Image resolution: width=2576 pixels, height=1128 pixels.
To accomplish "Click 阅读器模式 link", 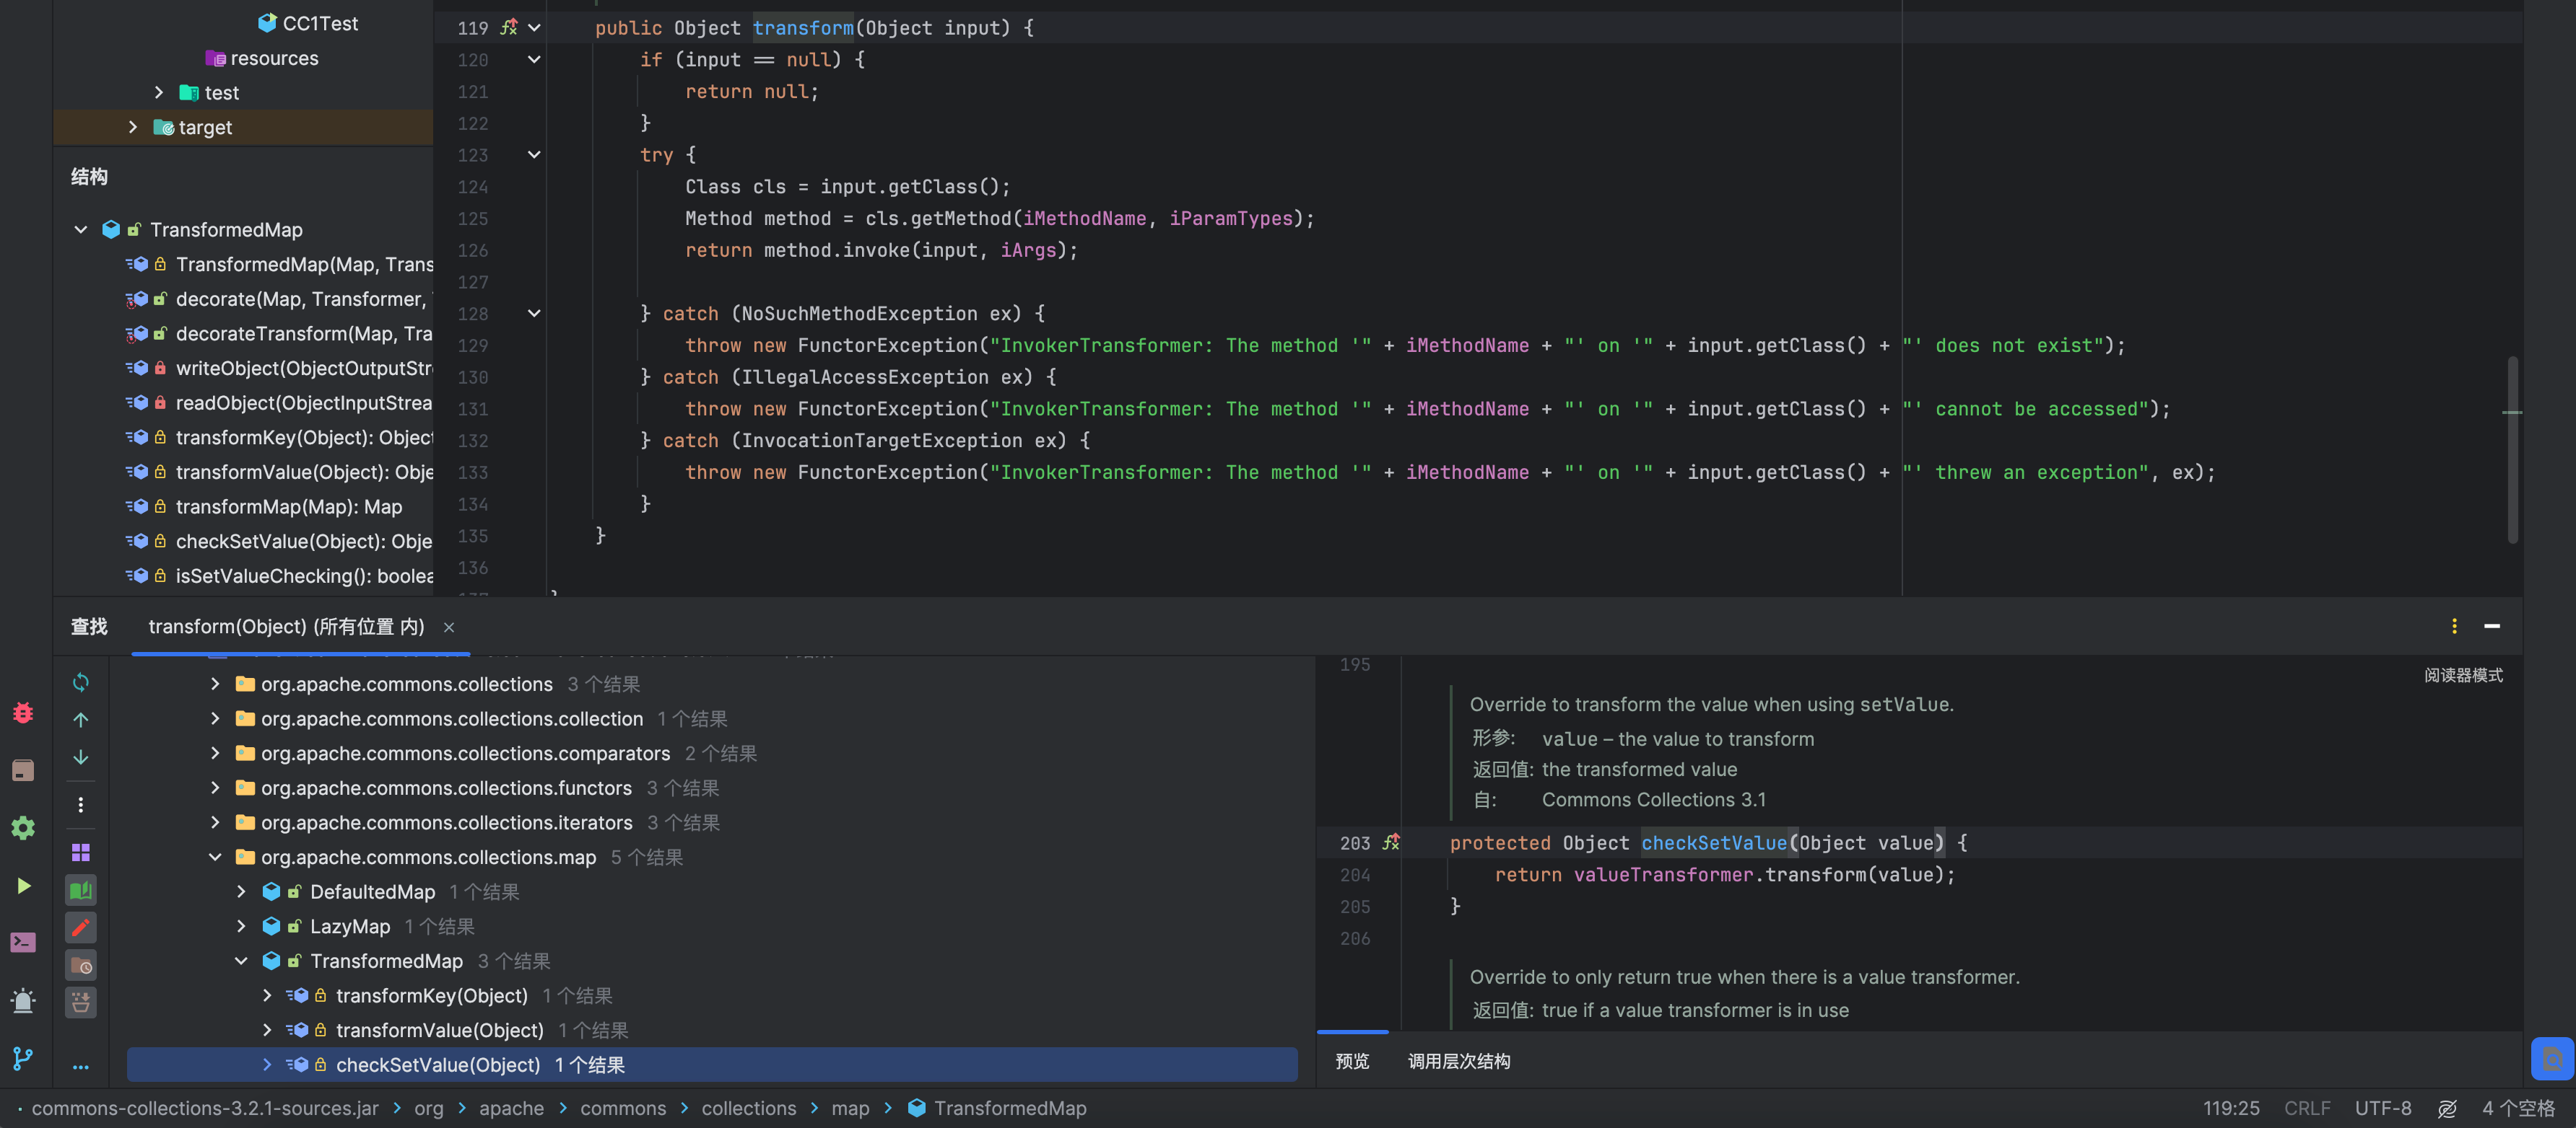I will tap(2463, 675).
